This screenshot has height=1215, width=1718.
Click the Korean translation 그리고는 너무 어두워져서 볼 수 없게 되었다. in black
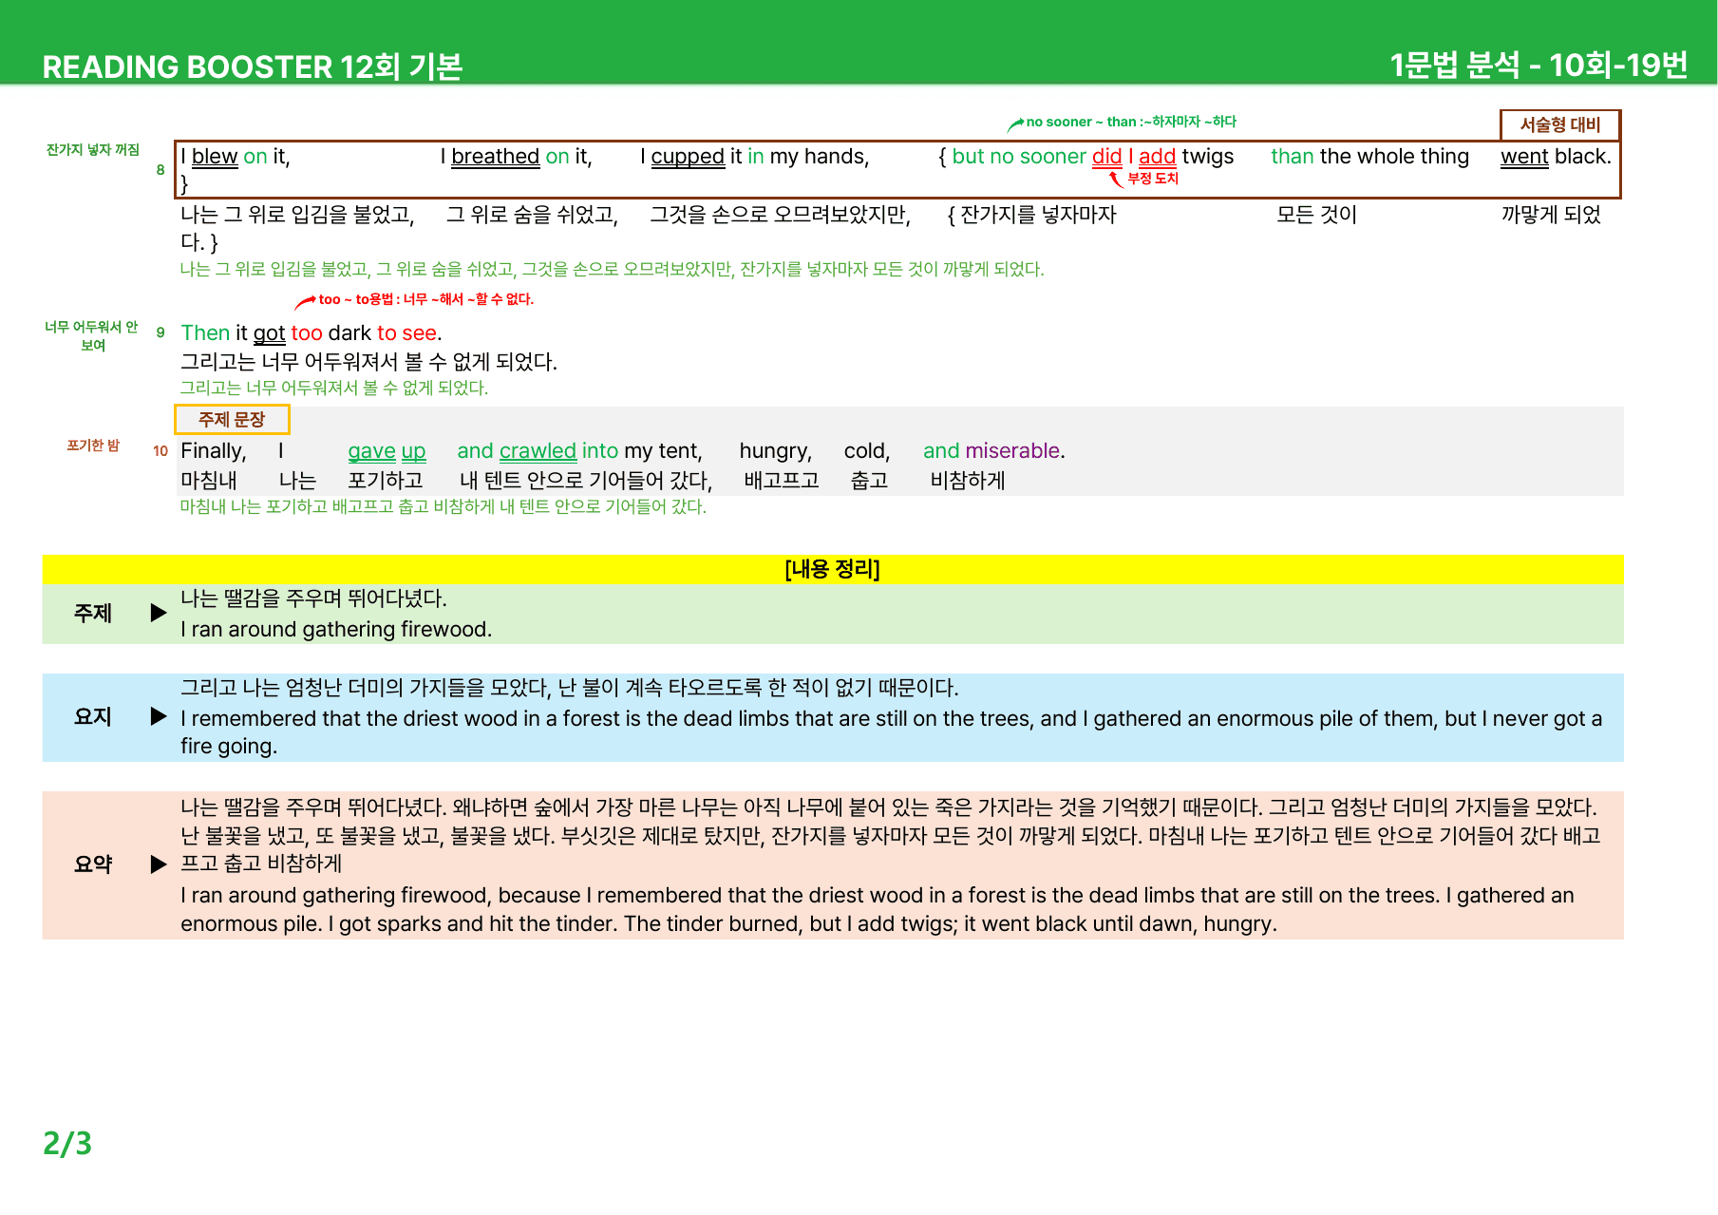(368, 362)
